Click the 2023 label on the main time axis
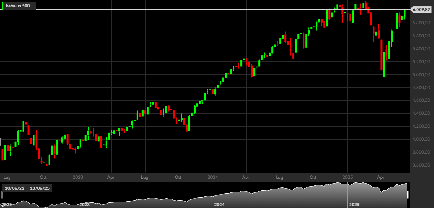The image size is (434, 208). (x=78, y=177)
